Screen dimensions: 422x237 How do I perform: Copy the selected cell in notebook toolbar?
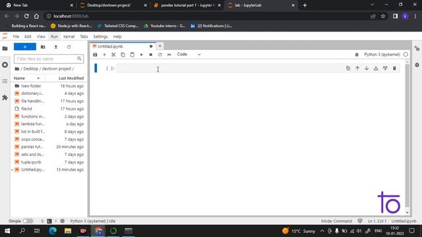123,55
